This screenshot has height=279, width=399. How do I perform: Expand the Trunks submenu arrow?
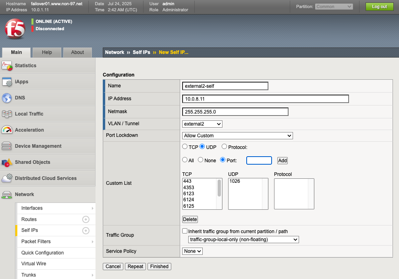point(92,275)
